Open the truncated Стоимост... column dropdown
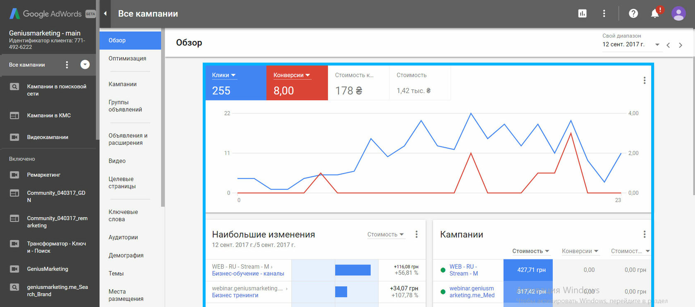Image resolution: width=695 pixels, height=307 pixels. (x=630, y=251)
